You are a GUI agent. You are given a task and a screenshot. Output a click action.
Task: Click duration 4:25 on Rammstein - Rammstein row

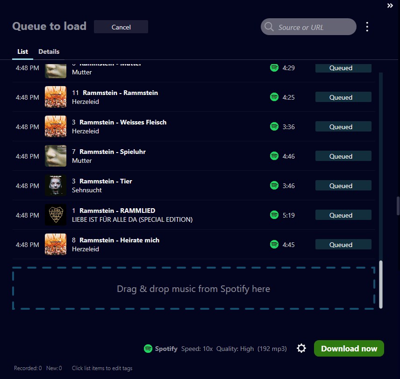pos(288,97)
